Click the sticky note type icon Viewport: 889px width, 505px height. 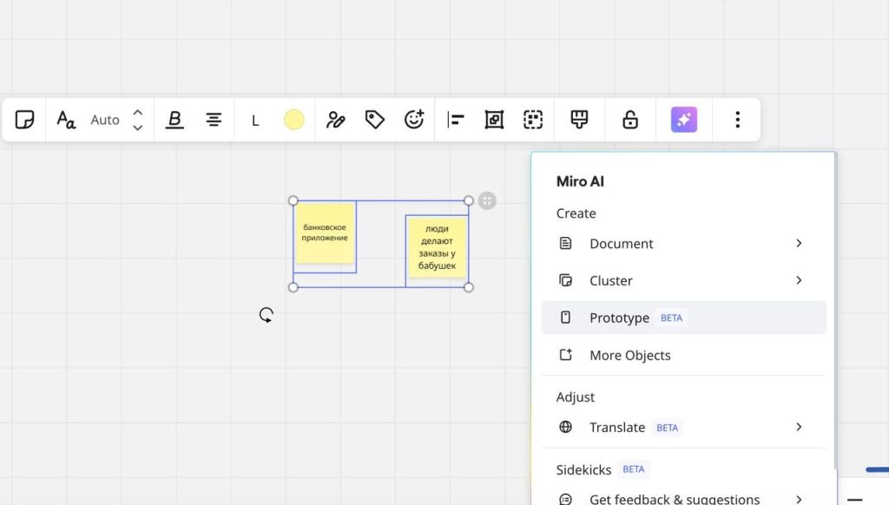25,120
